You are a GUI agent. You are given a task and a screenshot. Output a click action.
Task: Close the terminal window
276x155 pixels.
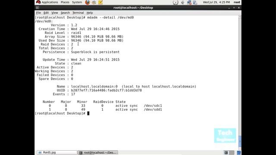pyautogui.click(x=238, y=8)
